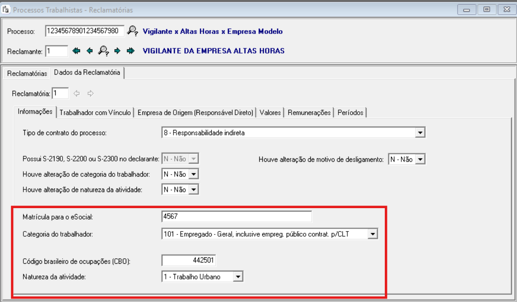Click the search magnifier next to Processo field
The image size is (517, 302).
(x=133, y=31)
